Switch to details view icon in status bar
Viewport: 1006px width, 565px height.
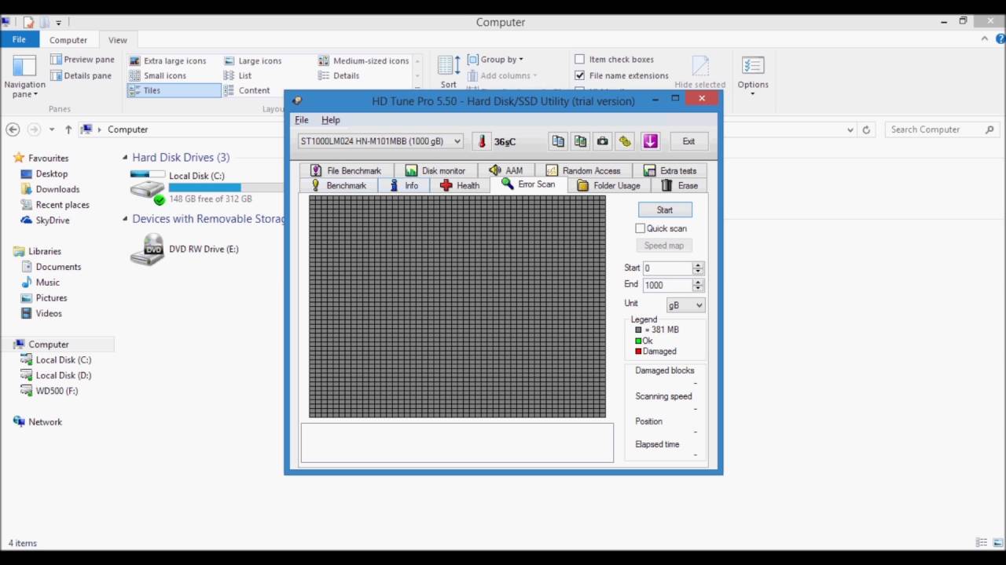pos(982,542)
